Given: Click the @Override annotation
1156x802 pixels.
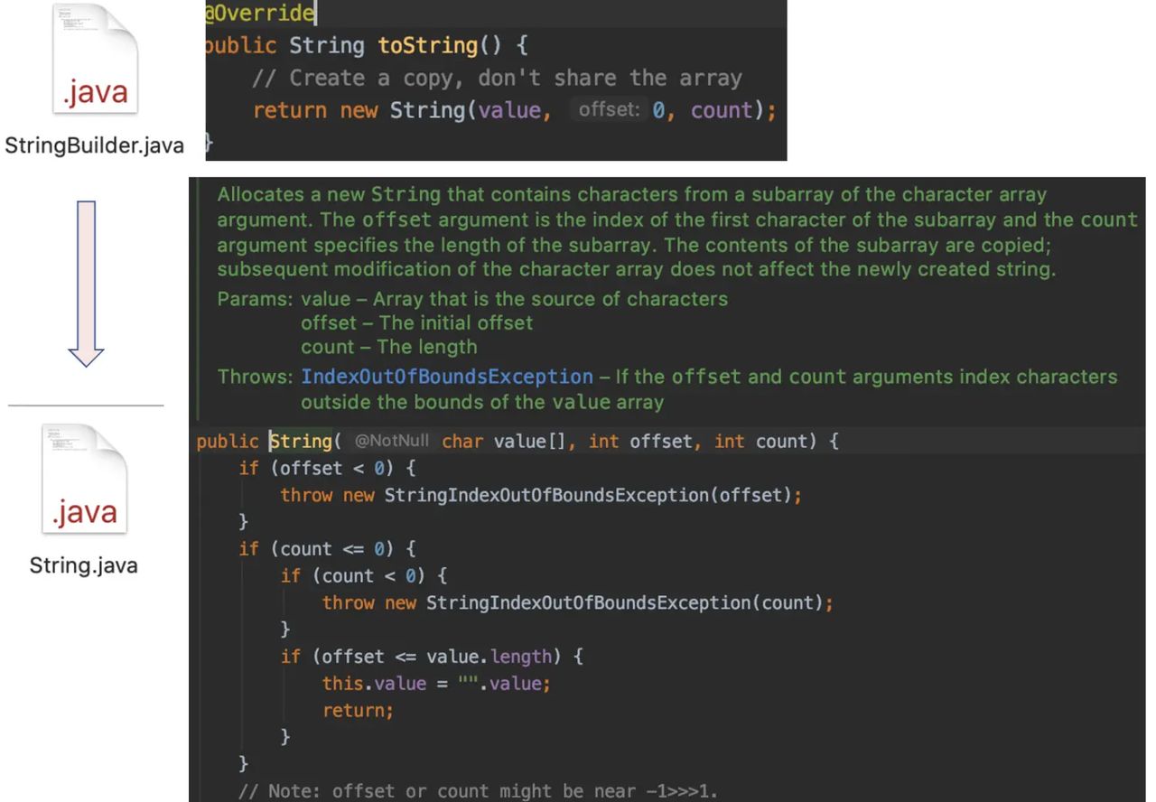Looking at the screenshot, I should (260, 13).
